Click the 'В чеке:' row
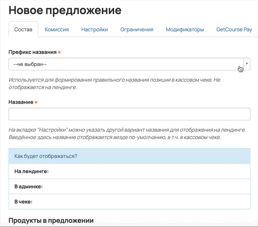The height and width of the screenshot is (227, 258). (129, 201)
